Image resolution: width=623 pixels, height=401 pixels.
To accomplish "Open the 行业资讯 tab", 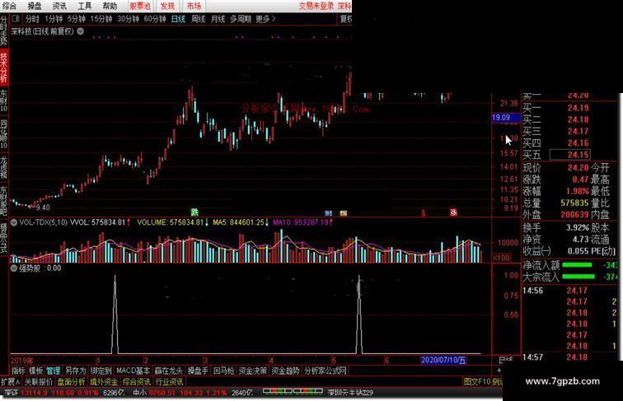I will (x=169, y=382).
